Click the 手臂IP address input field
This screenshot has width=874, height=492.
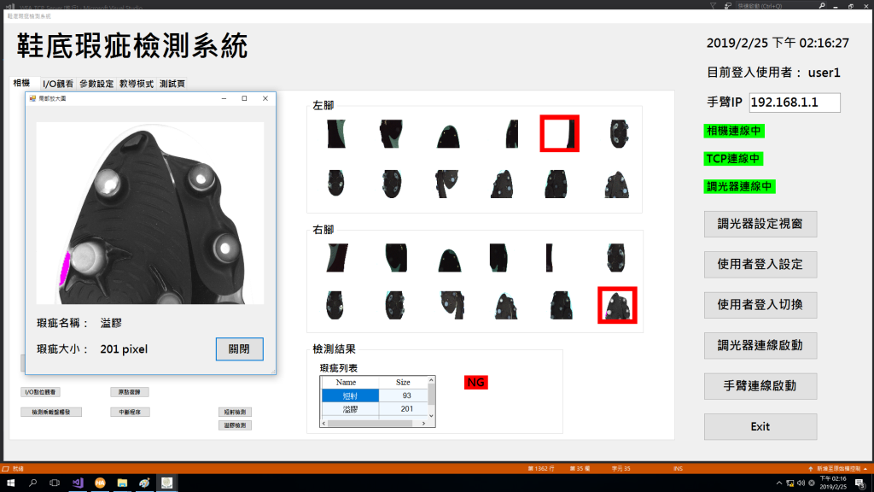(x=794, y=102)
